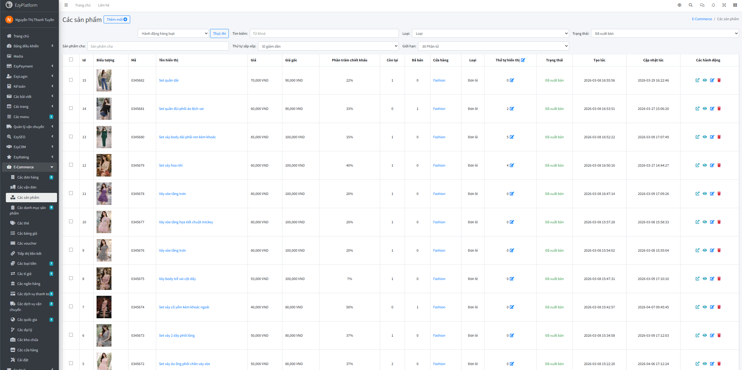The height and width of the screenshot is (370, 742).
Task: Click the language globe icon in header
Action: (679, 5)
